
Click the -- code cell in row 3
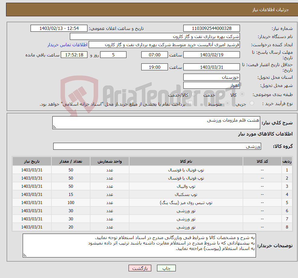click(262, 187)
